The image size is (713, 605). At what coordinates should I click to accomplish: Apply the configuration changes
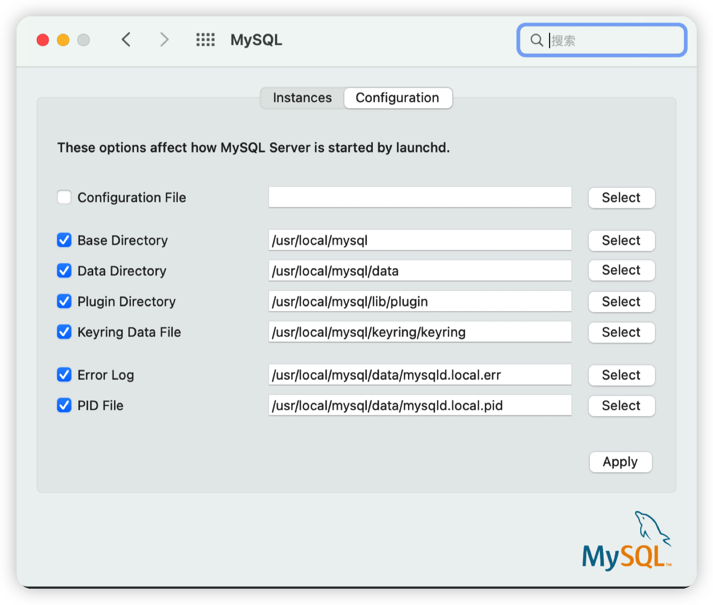620,462
